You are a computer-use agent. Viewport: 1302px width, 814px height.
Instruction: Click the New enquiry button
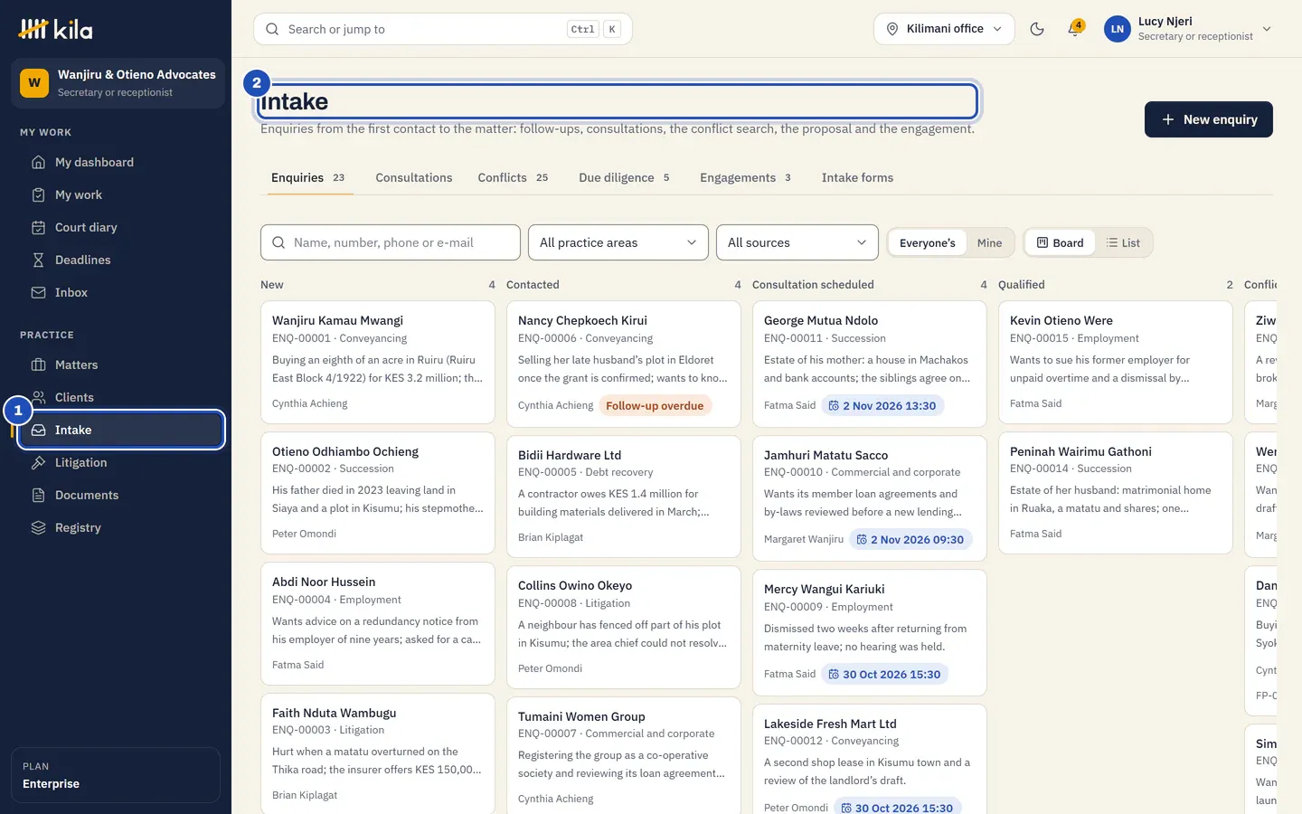1208,119
